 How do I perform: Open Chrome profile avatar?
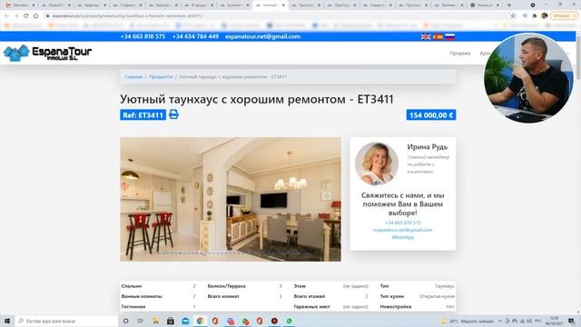(545, 16)
